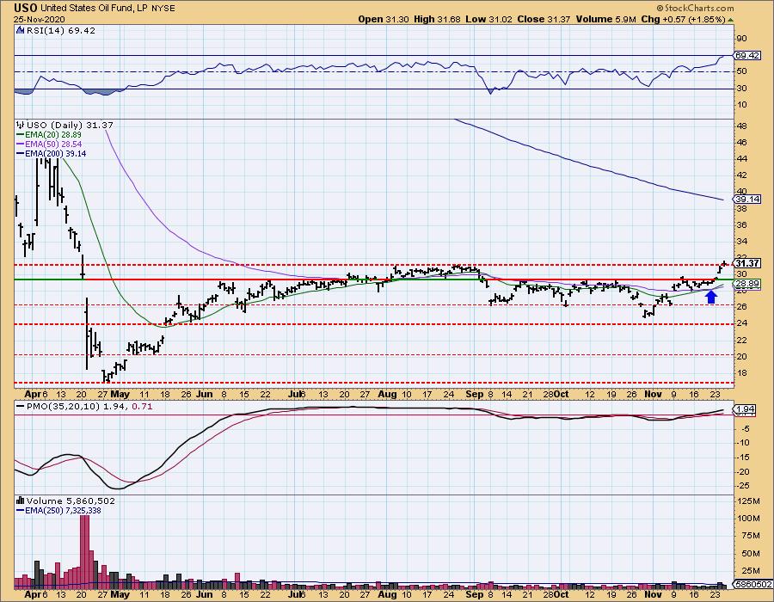
Task: Click the 69.42 RSI value tag
Action: (x=747, y=55)
